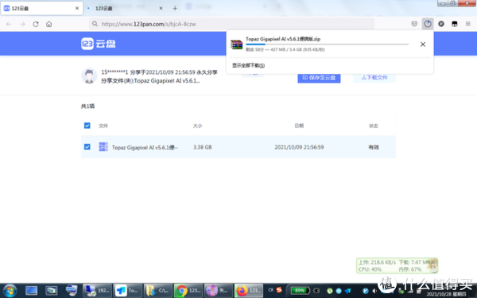Open the Firefox hamburger menu
477x298 pixels.
coord(468,24)
